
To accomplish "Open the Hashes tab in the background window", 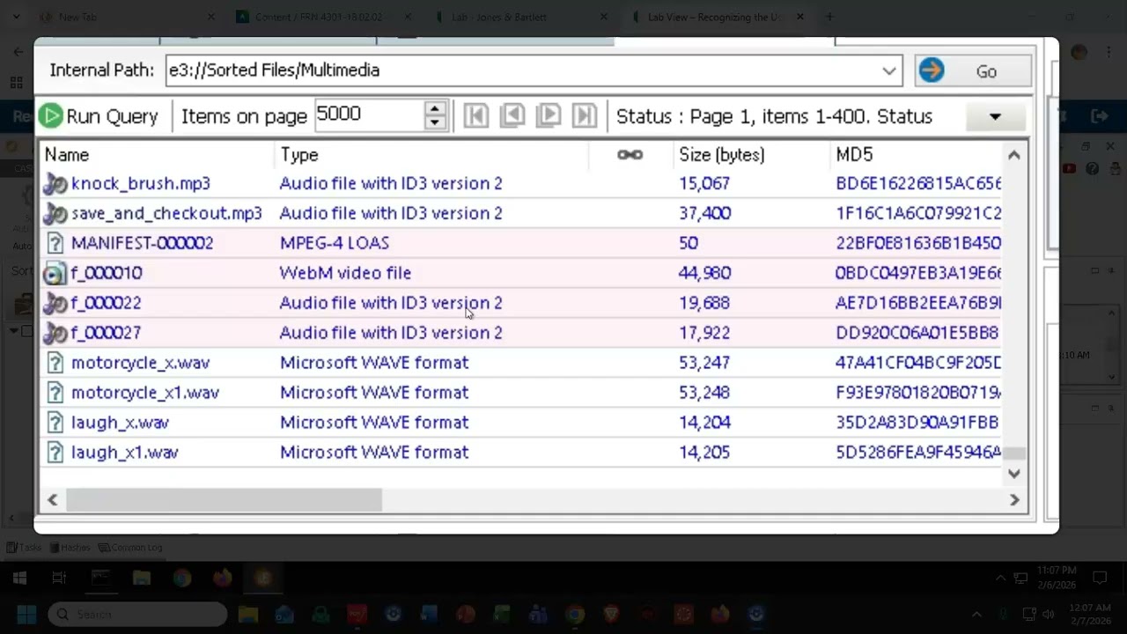I will [70, 547].
